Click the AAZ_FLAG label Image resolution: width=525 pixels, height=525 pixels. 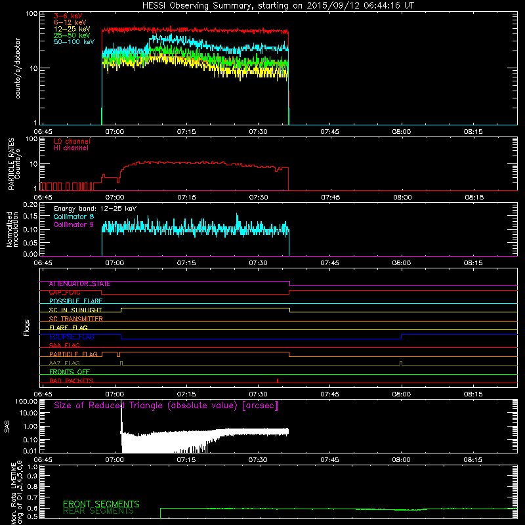[x=64, y=364]
